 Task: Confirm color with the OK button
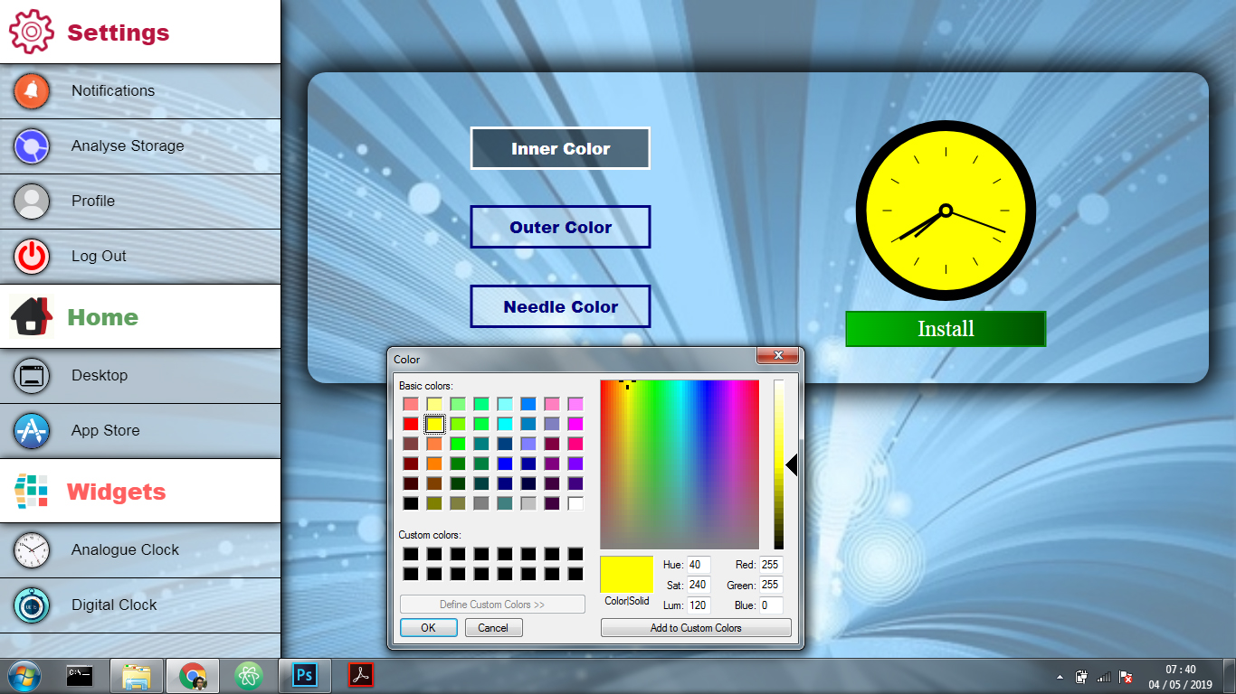pyautogui.click(x=428, y=627)
